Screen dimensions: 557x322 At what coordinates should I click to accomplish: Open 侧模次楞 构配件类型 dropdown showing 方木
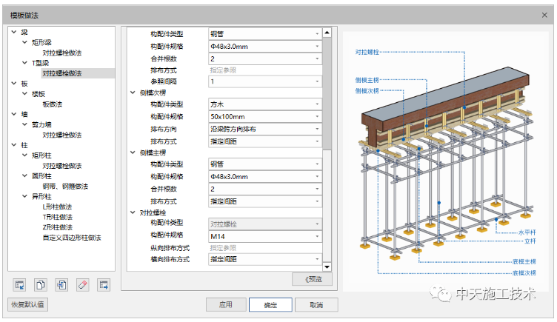click(x=265, y=104)
